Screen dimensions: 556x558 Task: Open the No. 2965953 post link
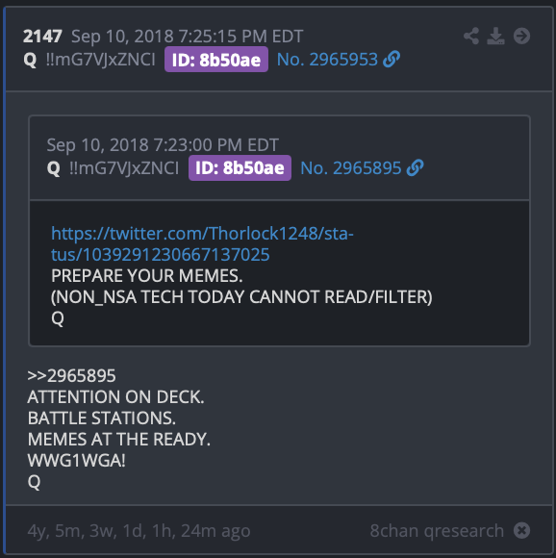327,59
